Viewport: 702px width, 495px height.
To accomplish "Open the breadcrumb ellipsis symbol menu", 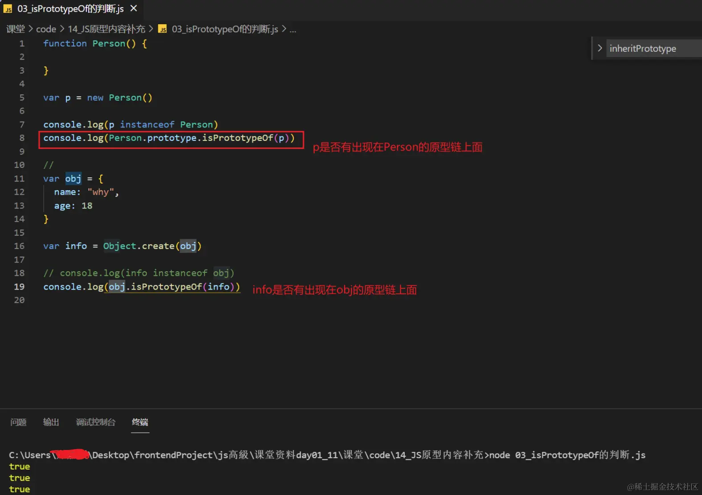I will tap(293, 29).
